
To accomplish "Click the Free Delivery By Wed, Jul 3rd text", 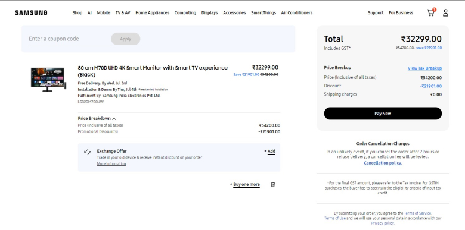I will coord(103,83).
